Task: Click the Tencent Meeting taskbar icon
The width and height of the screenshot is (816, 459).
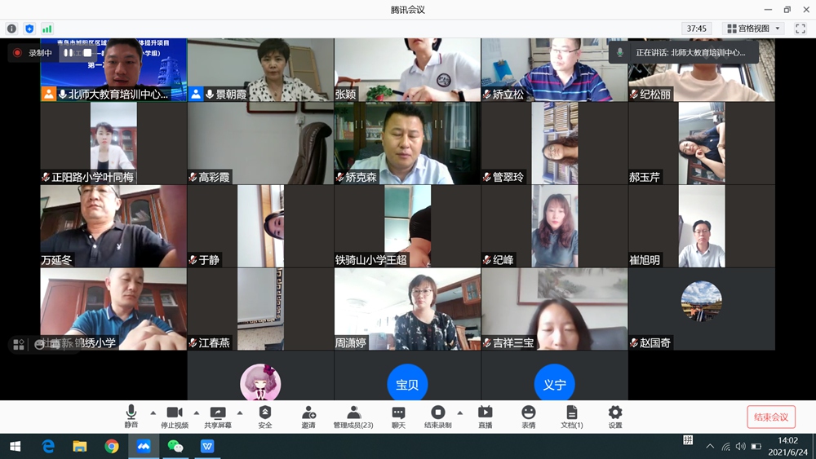Action: [143, 446]
